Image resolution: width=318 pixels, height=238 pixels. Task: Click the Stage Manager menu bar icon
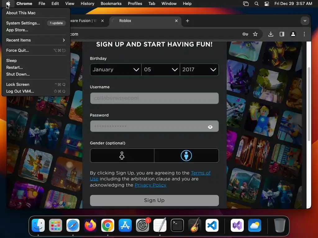pyautogui.click(x=246, y=4)
